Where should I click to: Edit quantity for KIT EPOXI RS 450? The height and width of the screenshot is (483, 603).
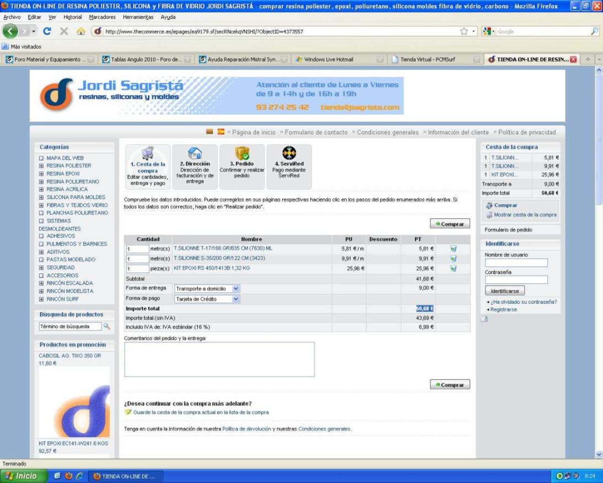137,269
